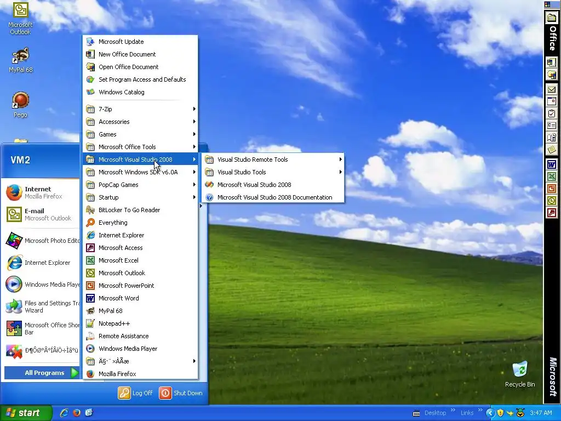This screenshot has height=421, width=561.
Task: Expand the Games submenu arrow
Action: pyautogui.click(x=194, y=134)
